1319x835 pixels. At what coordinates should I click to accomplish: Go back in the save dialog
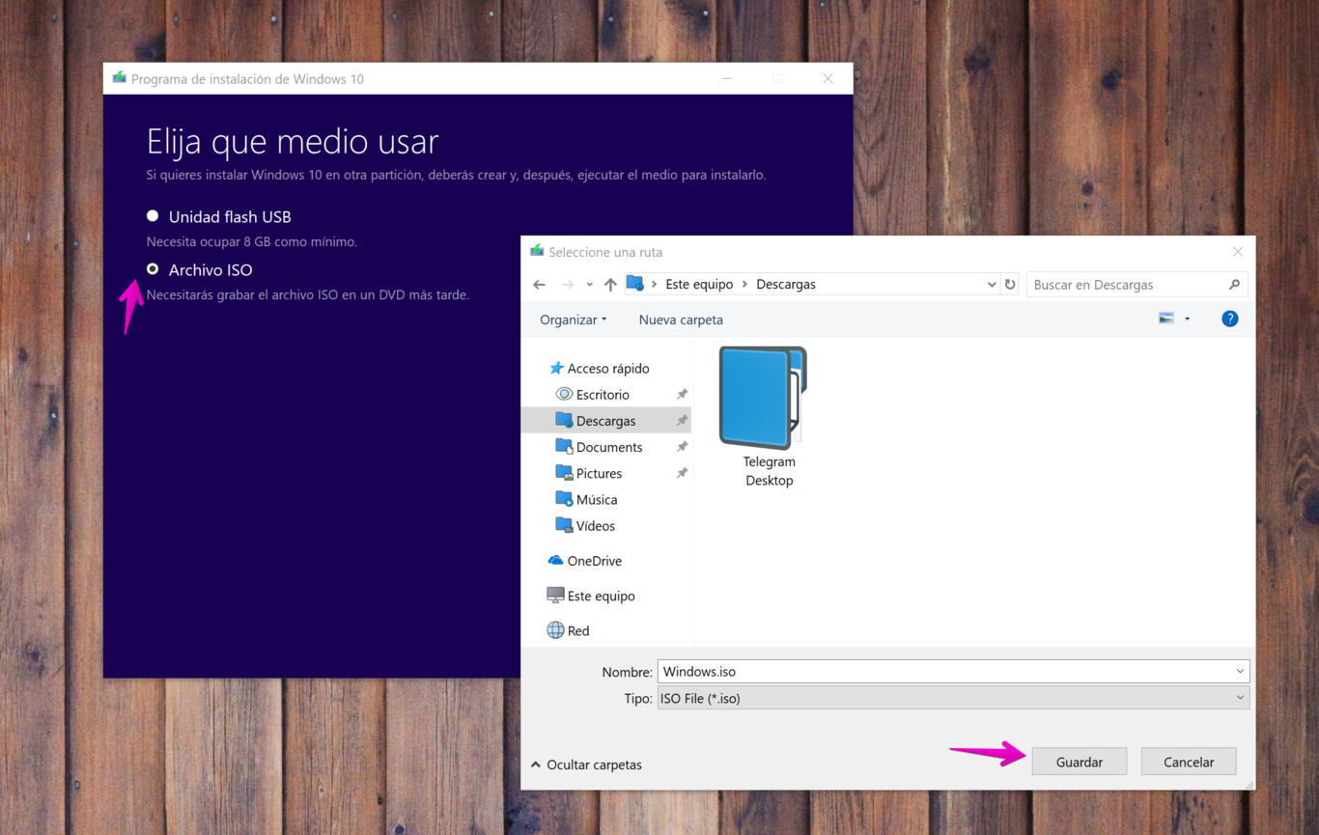point(540,285)
